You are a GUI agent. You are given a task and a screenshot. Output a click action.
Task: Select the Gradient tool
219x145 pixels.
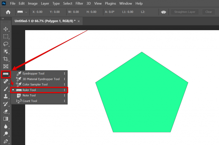point(5,119)
